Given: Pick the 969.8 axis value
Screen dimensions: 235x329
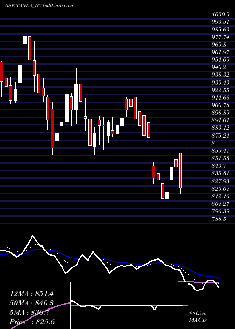Looking at the screenshot, I should point(219,45).
